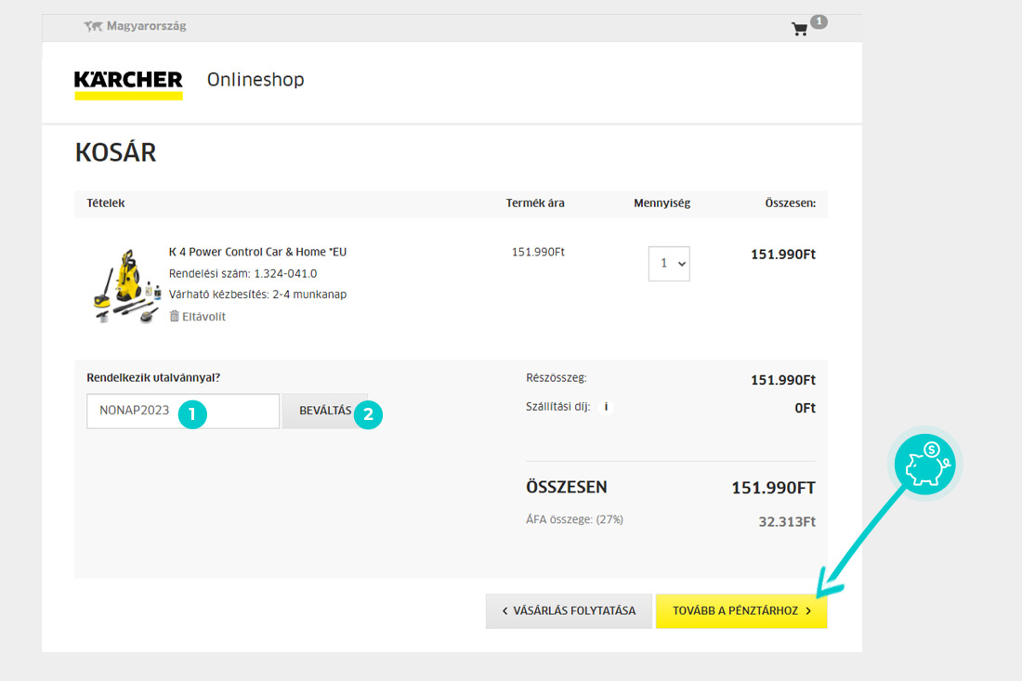1022x681 pixels.
Task: Open the Magyarország country selector
Action: point(135,26)
